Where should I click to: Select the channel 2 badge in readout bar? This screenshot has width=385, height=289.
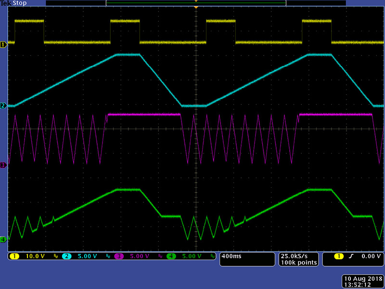(x=66, y=256)
